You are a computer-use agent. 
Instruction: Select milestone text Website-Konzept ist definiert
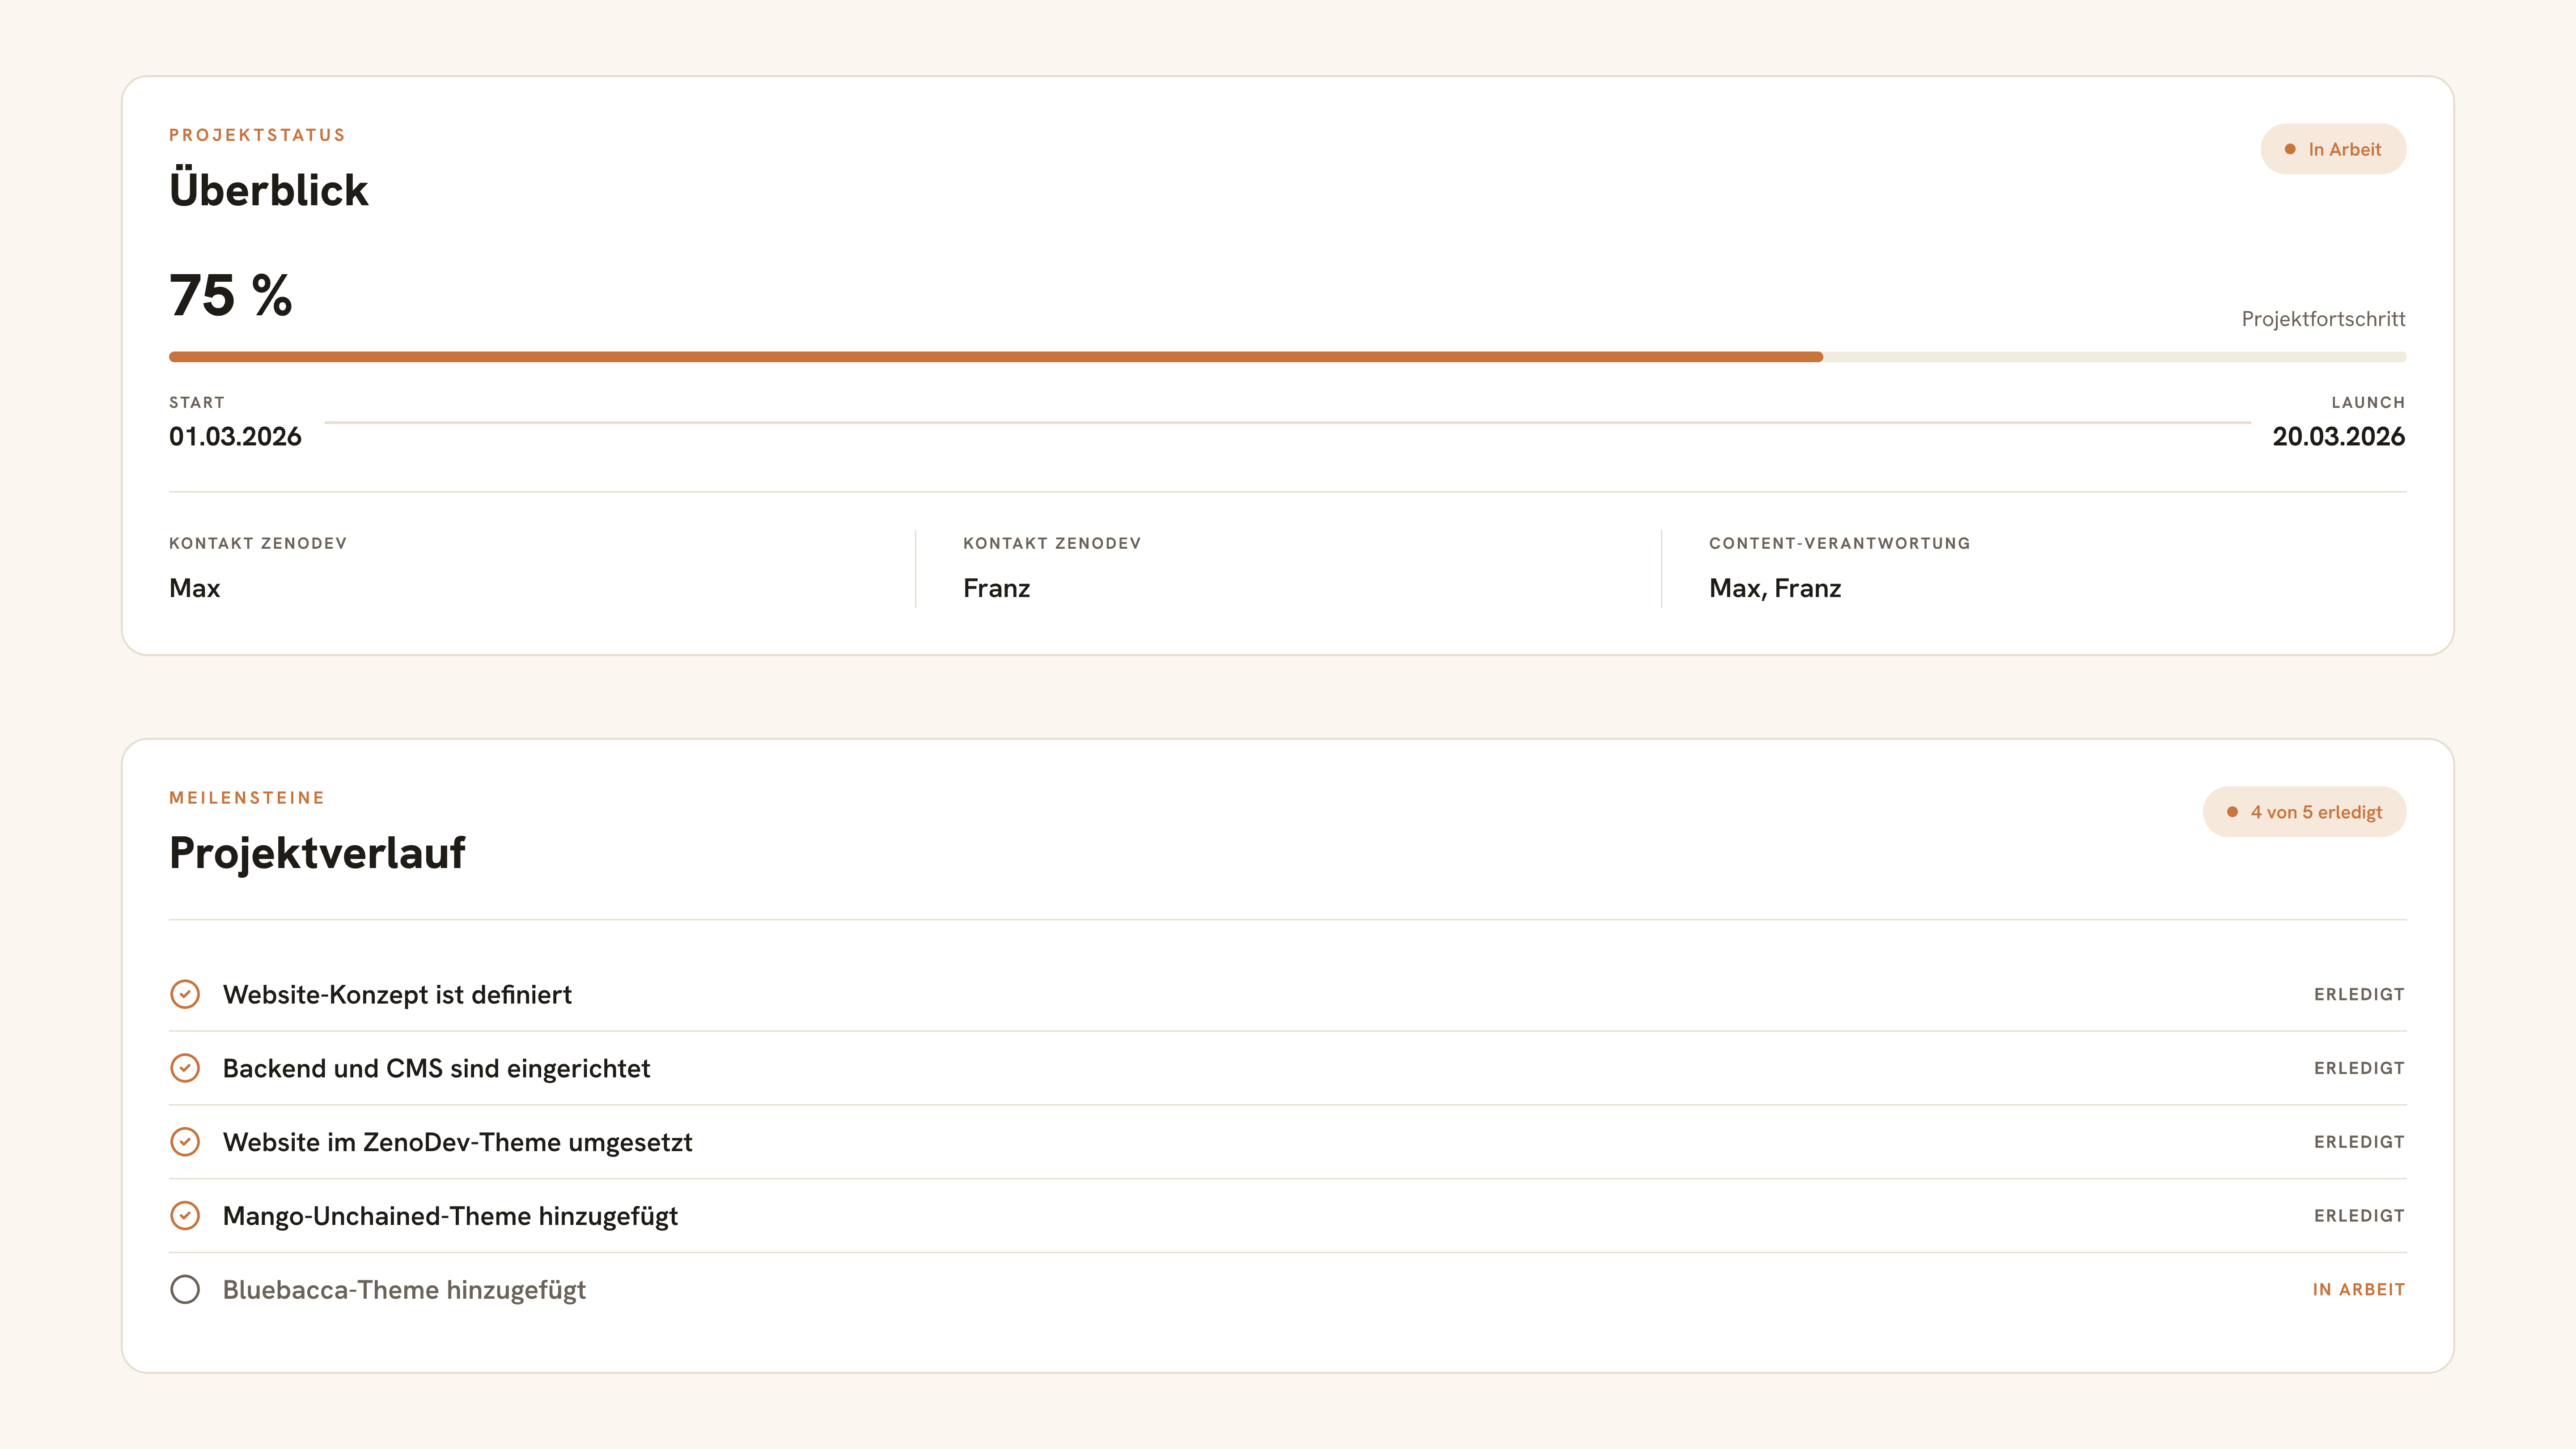click(397, 995)
